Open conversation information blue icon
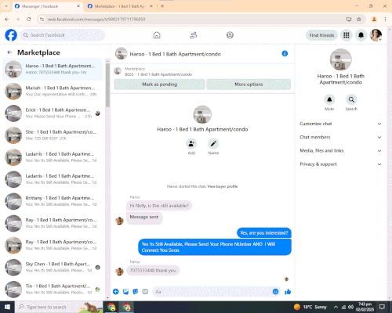The width and height of the screenshot is (392, 313). 285,53
